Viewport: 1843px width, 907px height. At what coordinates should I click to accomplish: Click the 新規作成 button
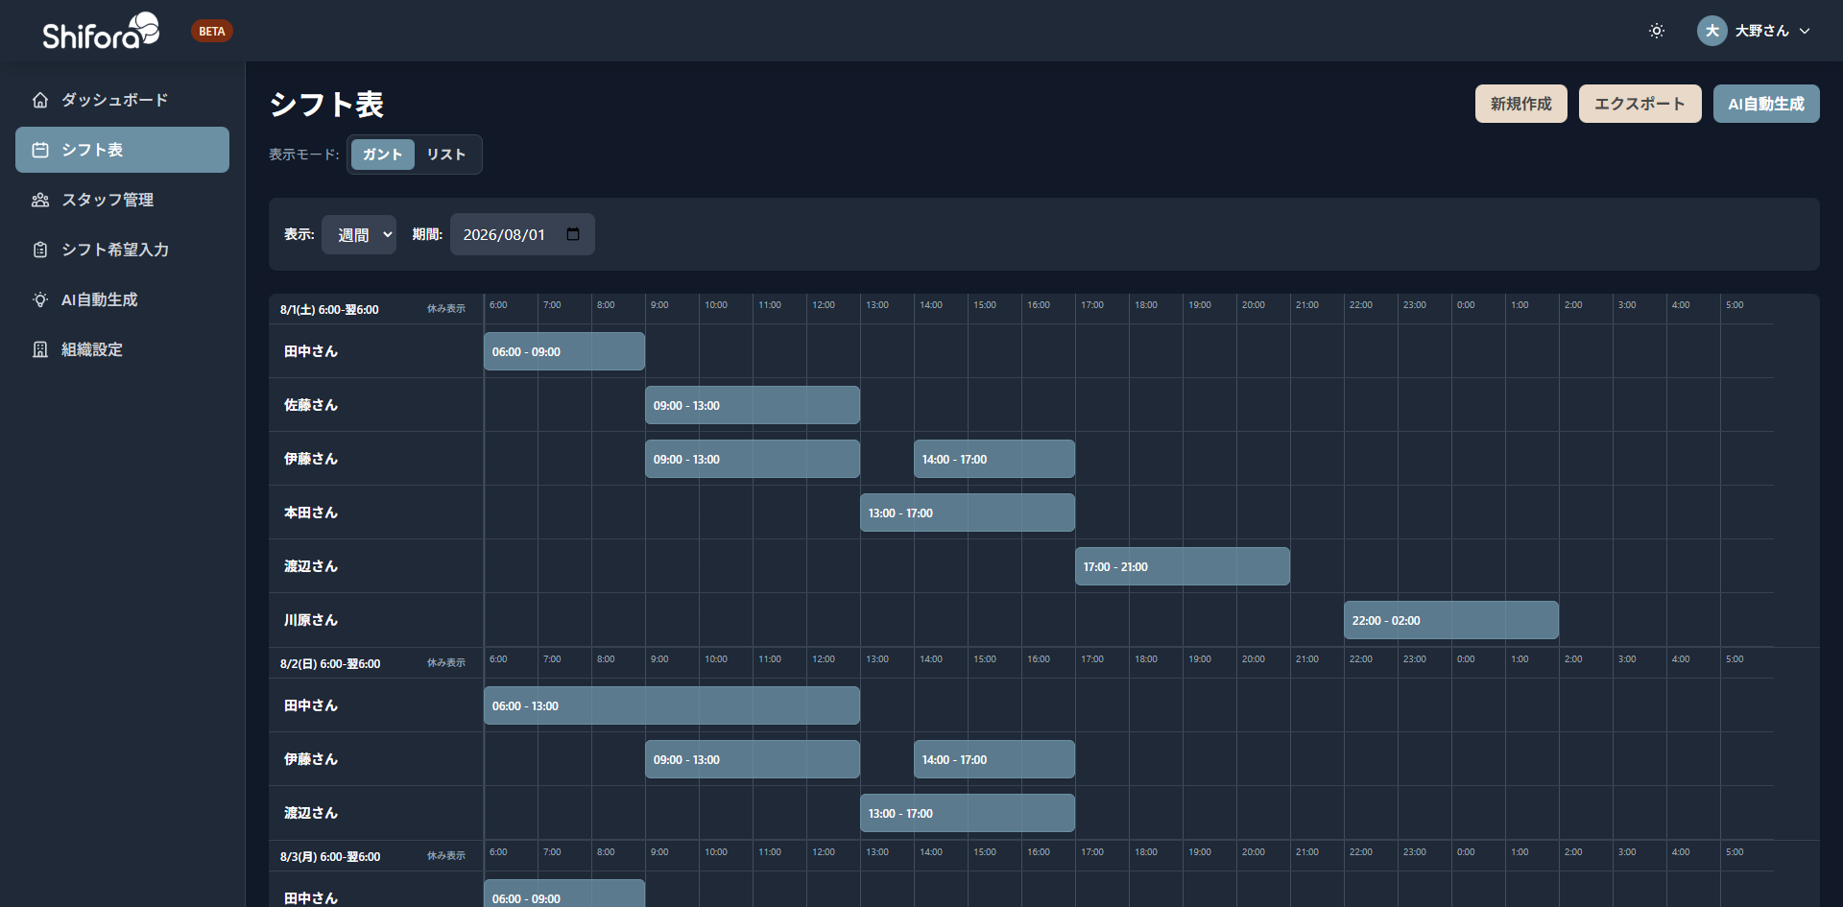click(x=1520, y=104)
